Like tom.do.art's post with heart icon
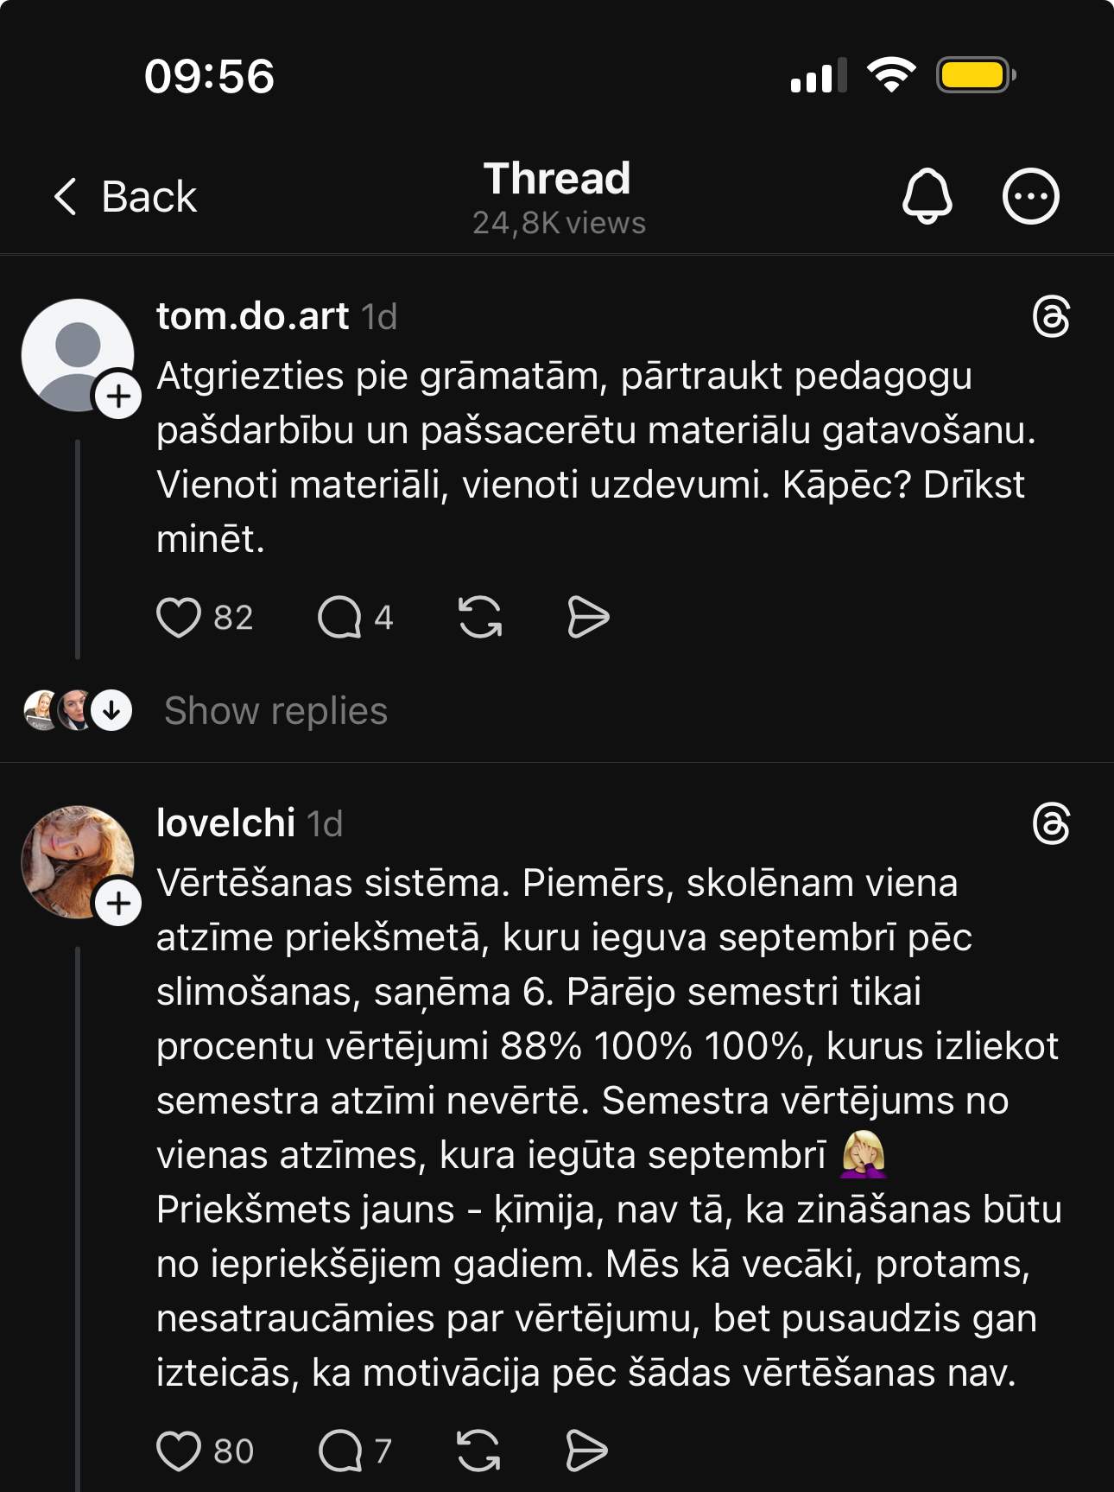The image size is (1114, 1492). [x=179, y=618]
